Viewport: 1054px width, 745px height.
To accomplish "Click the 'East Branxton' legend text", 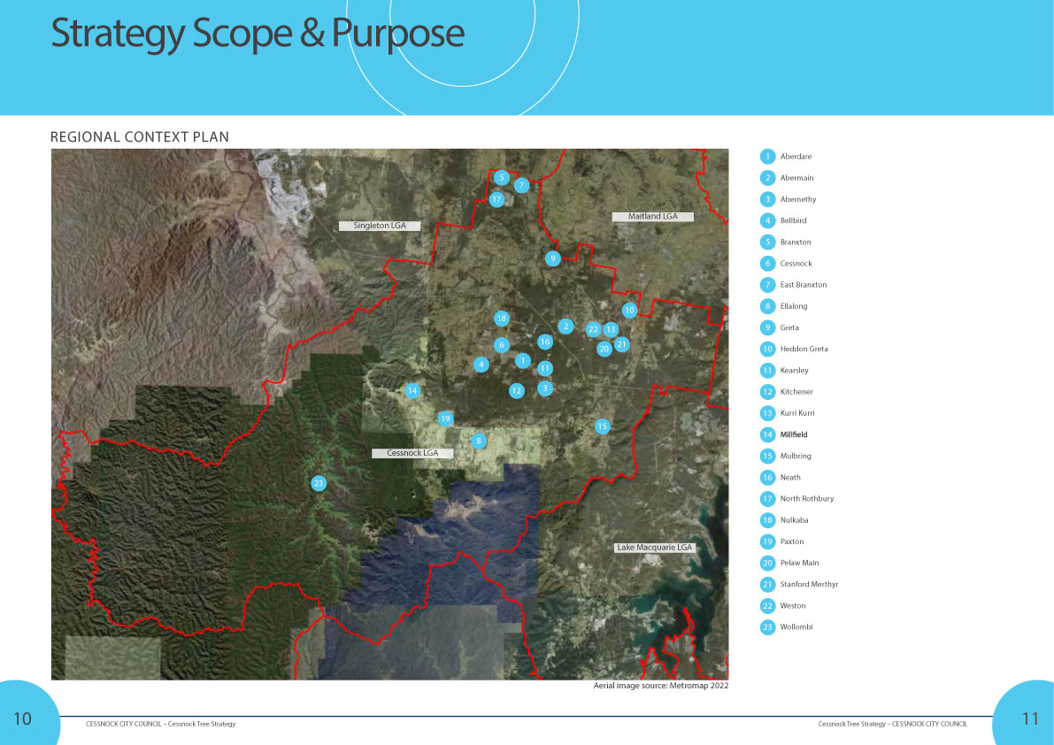I will (x=804, y=285).
